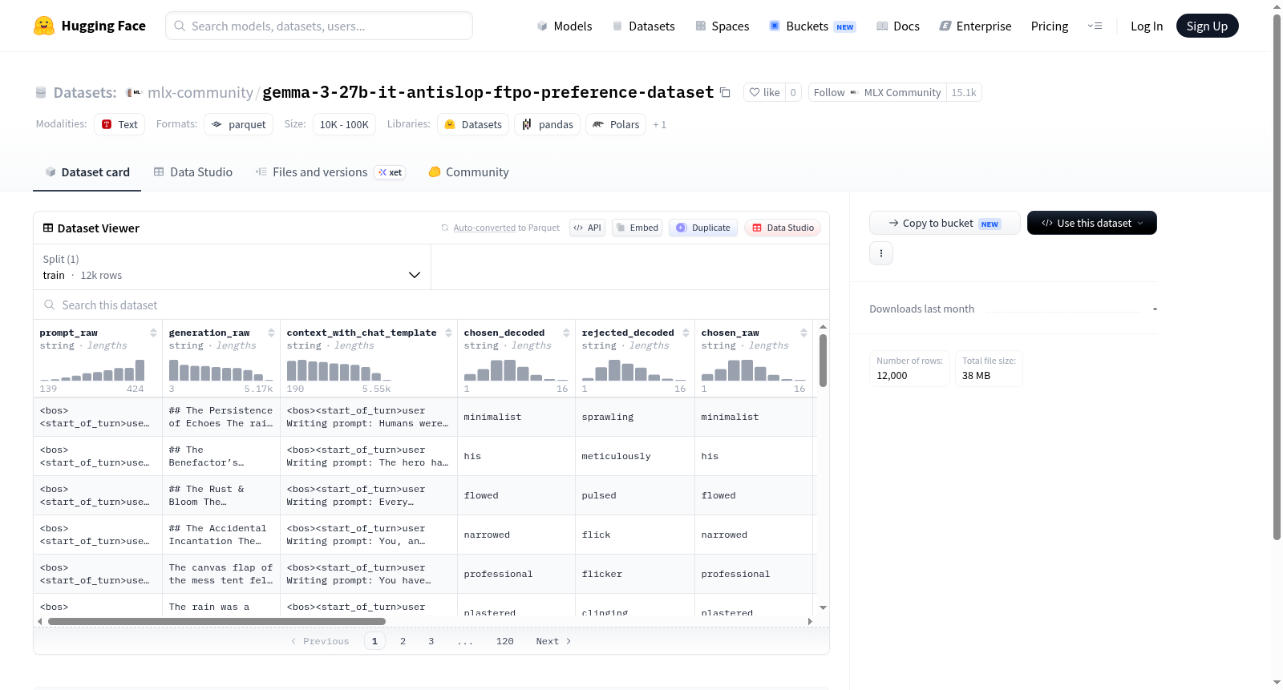Open Spaces in top navigation
1283x690 pixels.
[722, 26]
